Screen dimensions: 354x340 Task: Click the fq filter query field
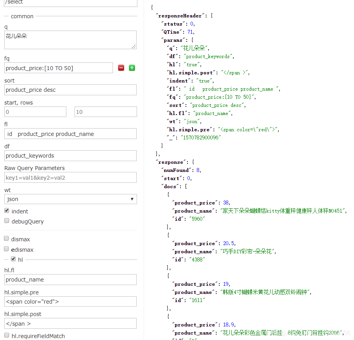(x=59, y=68)
